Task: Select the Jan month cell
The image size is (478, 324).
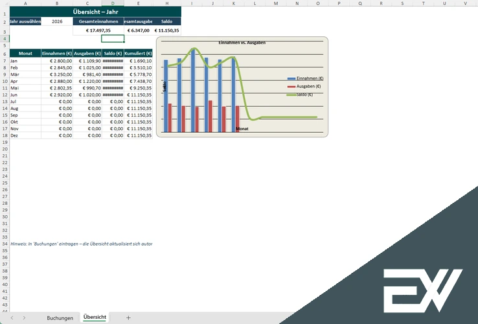Action: click(25, 61)
